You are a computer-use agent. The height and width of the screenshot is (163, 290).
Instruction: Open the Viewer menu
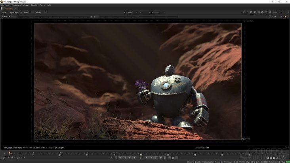pos(26,5)
